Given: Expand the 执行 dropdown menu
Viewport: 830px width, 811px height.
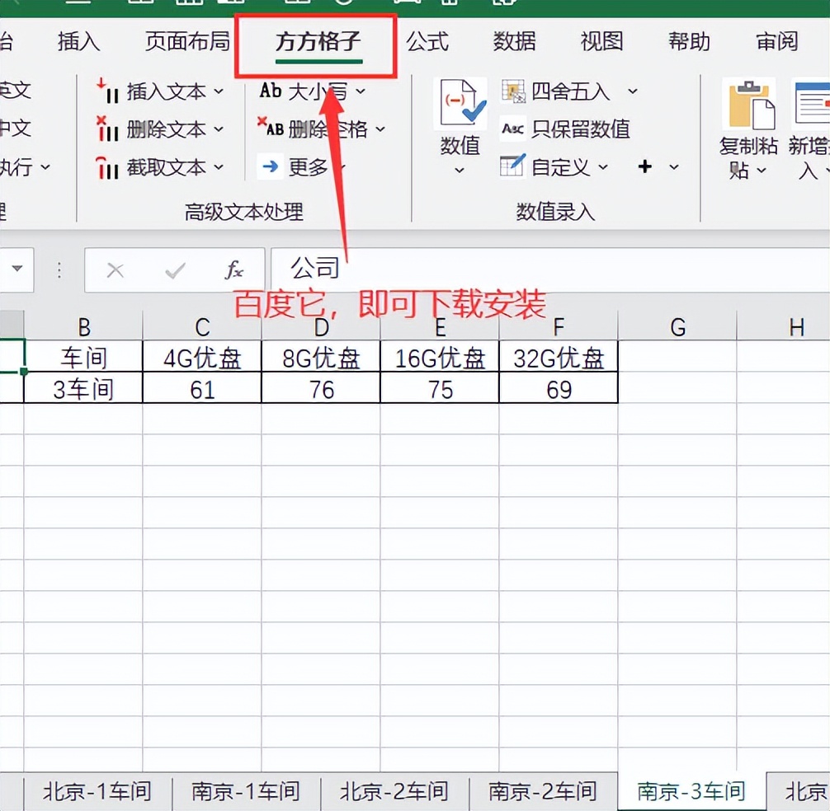Looking at the screenshot, I should pos(47,167).
